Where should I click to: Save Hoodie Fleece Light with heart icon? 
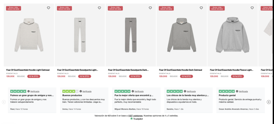252,8
